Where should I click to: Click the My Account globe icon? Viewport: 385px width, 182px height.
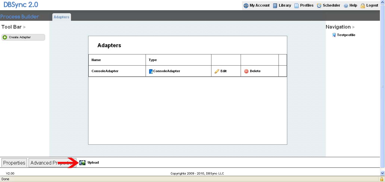click(x=246, y=5)
